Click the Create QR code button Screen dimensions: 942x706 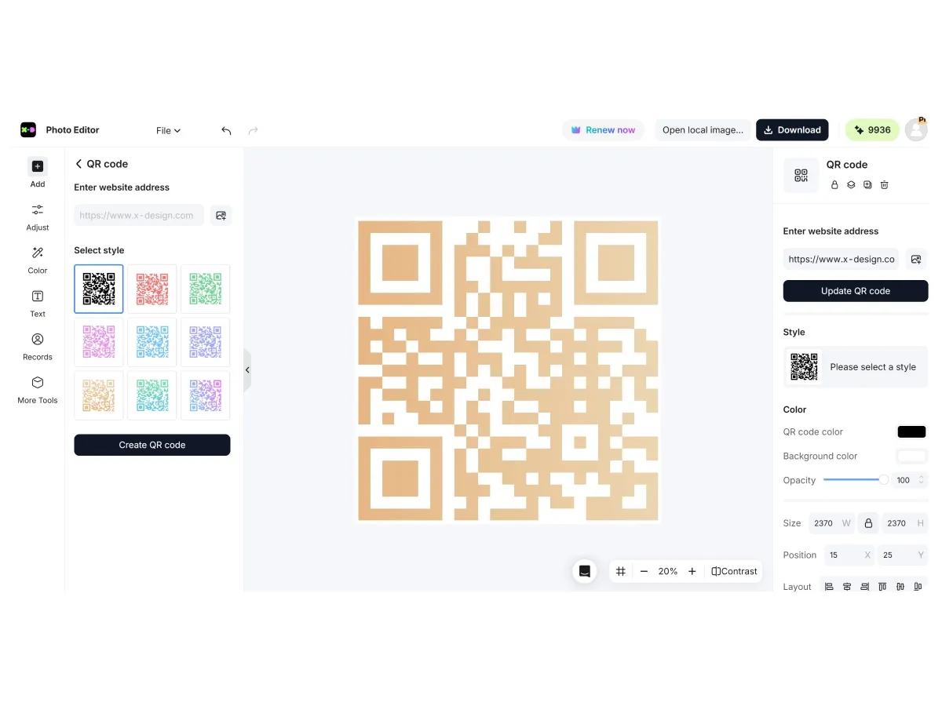(152, 445)
